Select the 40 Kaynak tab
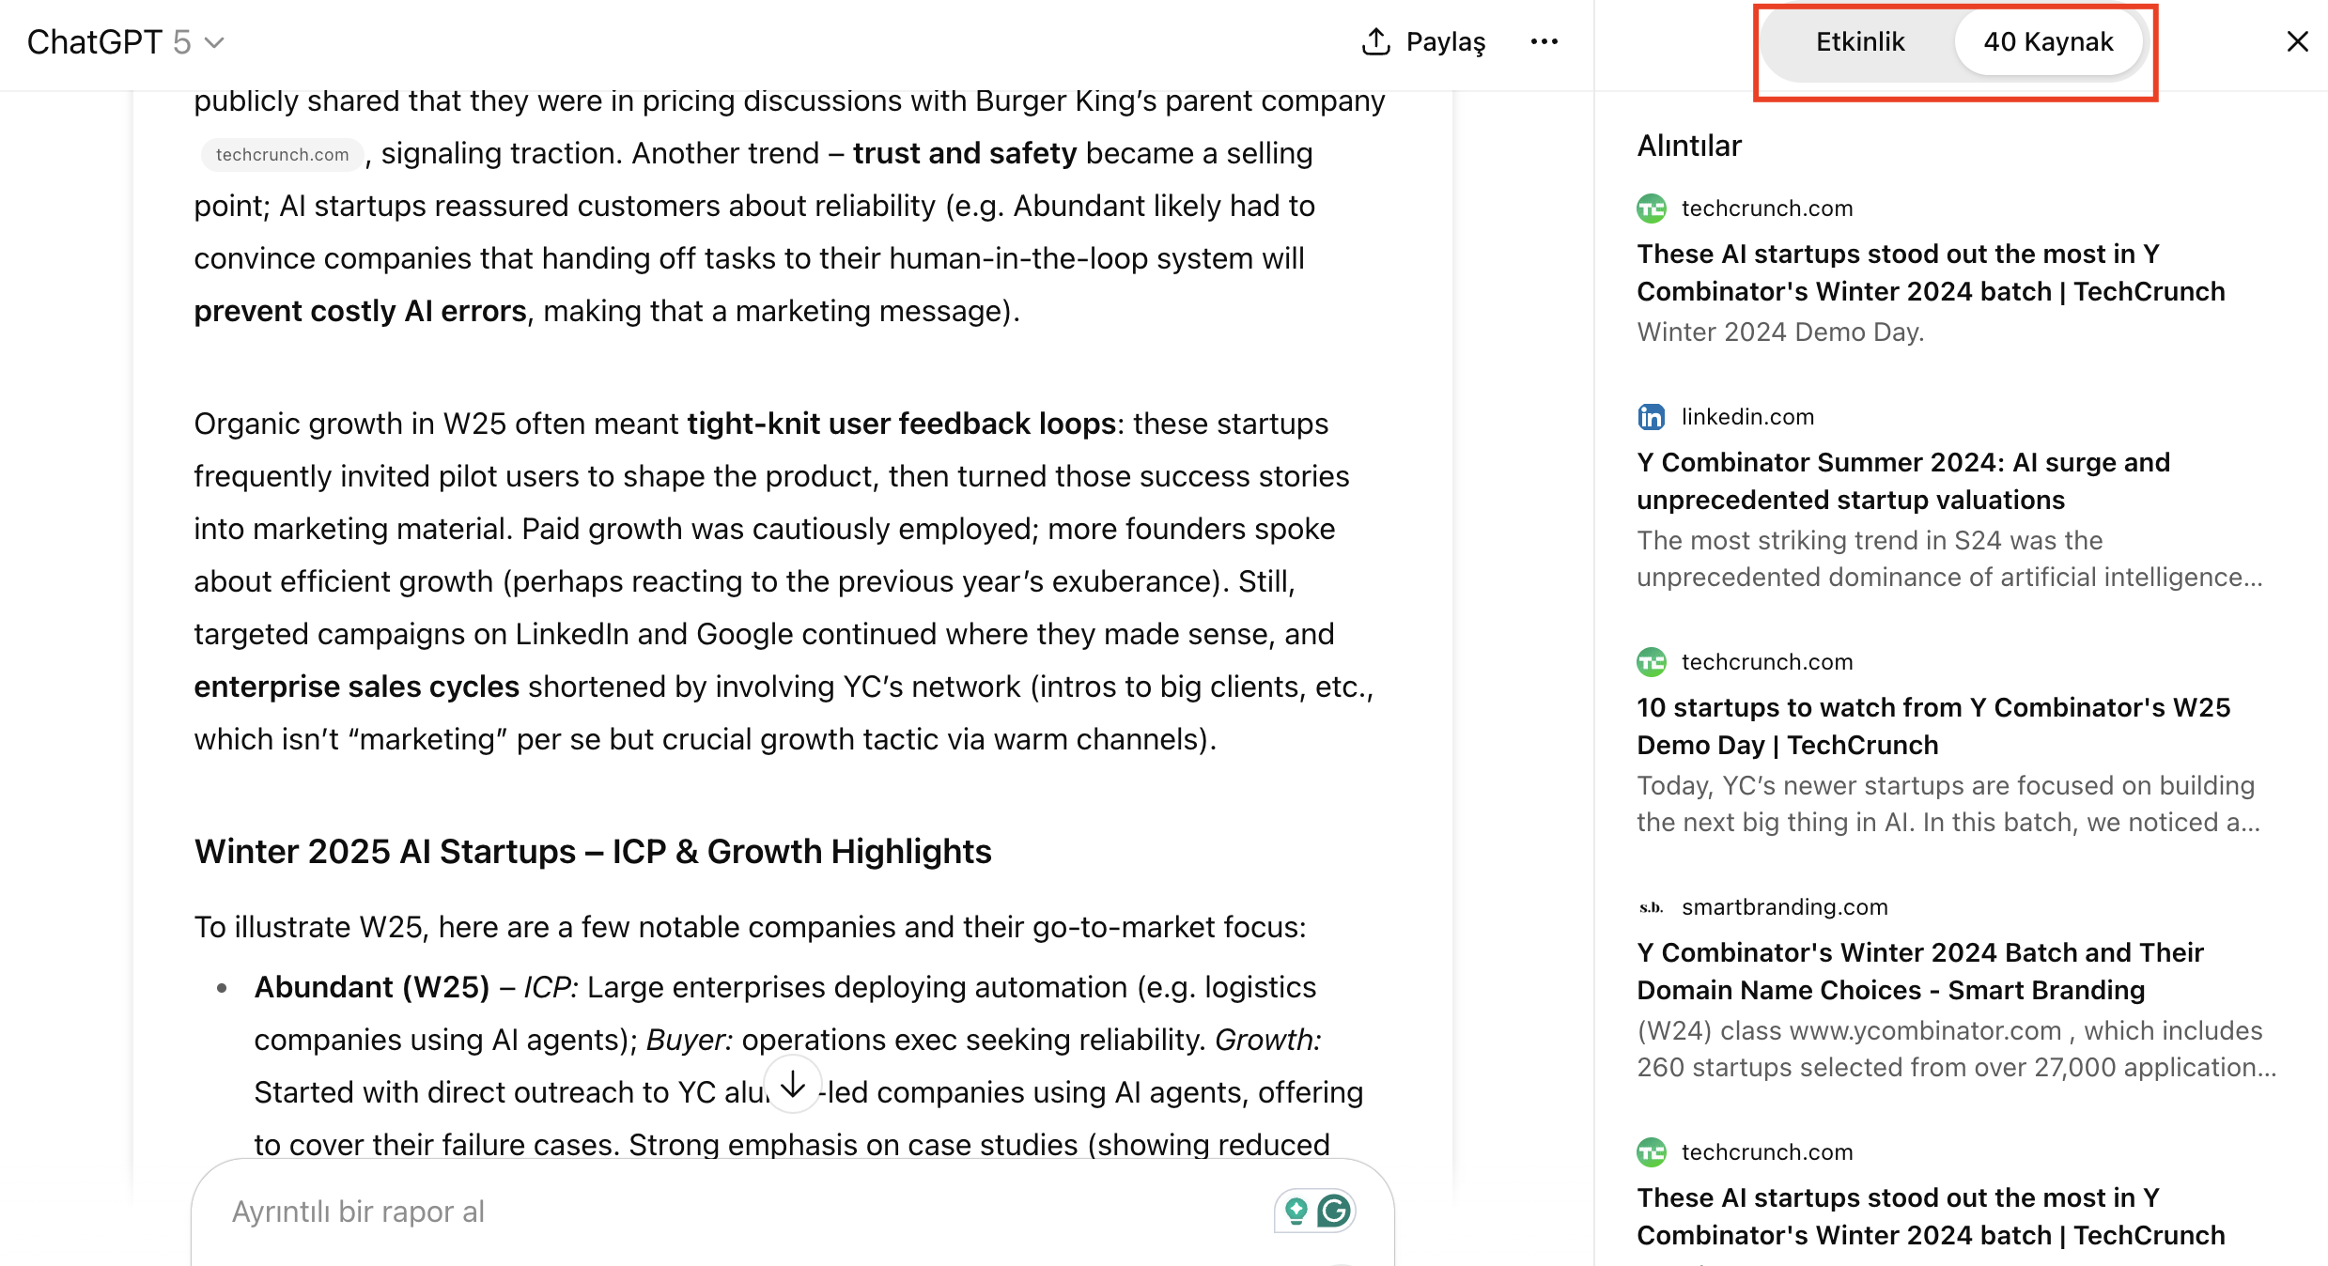2328x1266 pixels. tap(2048, 42)
